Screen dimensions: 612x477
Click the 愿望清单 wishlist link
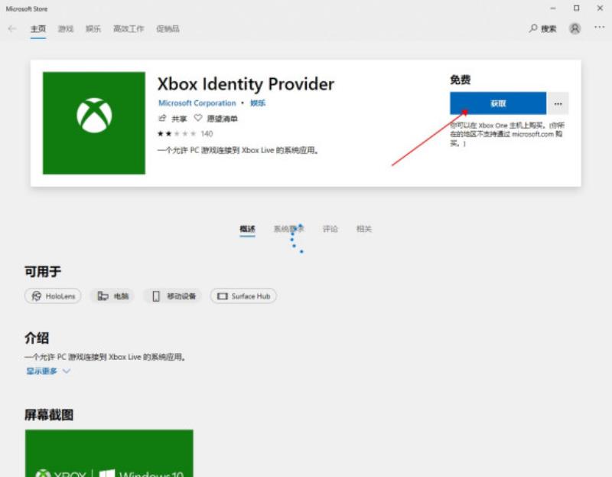pyautogui.click(x=222, y=119)
